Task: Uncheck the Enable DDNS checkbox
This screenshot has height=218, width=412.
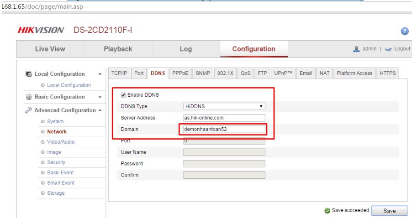Action: click(123, 95)
